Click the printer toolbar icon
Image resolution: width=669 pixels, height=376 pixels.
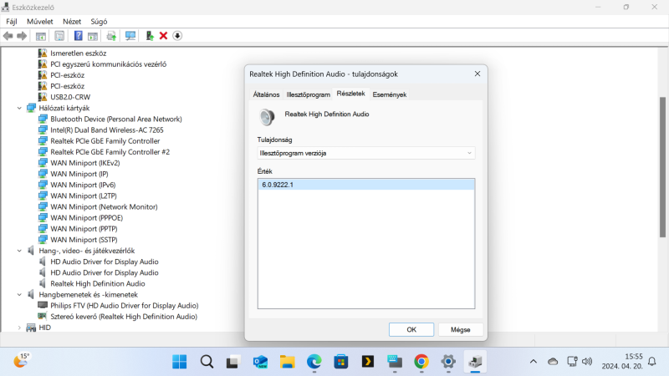(111, 36)
